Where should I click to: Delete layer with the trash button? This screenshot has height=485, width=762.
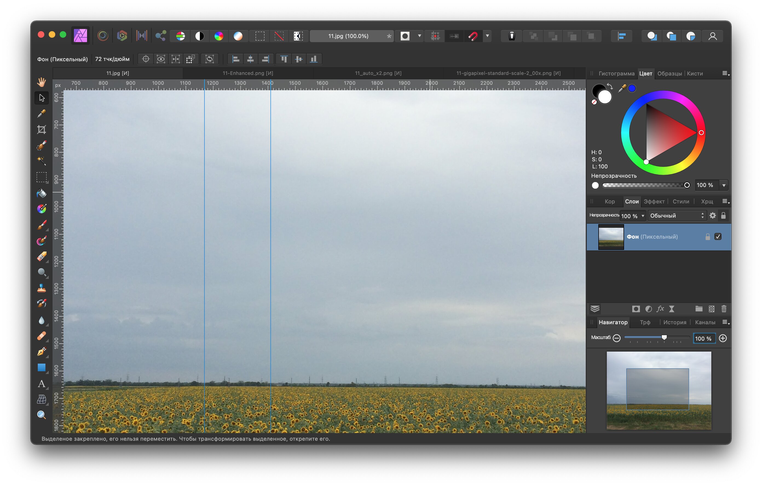723,309
